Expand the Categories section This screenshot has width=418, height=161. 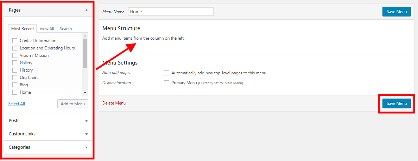coord(86,147)
